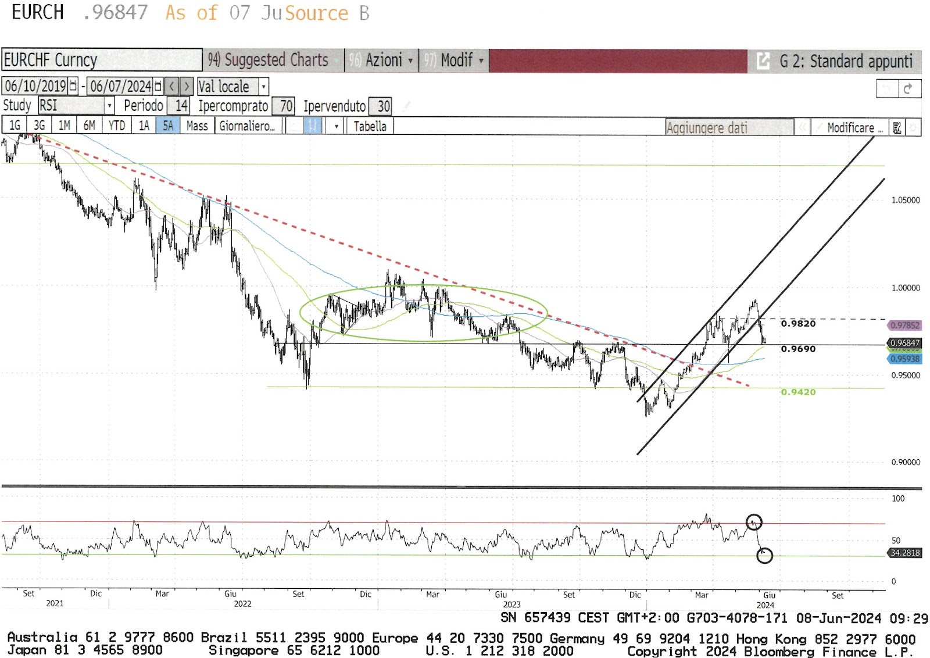Click the faded undo arrow icon
930x658 pixels.
(x=887, y=89)
